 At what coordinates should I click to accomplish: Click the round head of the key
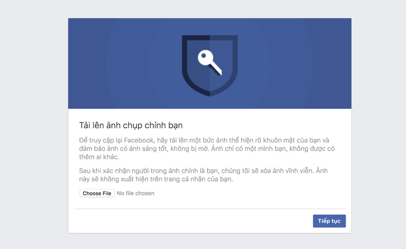coord(205,57)
